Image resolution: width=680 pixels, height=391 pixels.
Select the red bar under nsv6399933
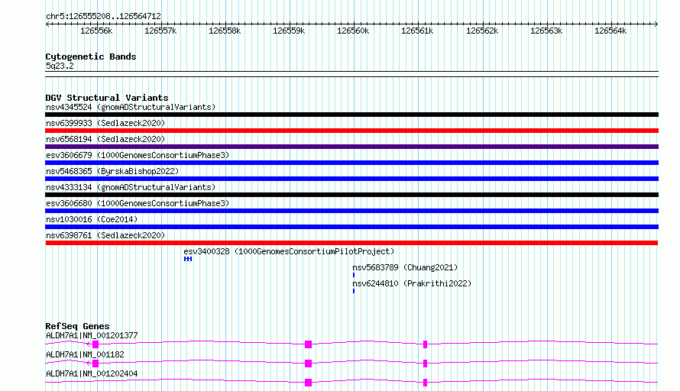351,131
